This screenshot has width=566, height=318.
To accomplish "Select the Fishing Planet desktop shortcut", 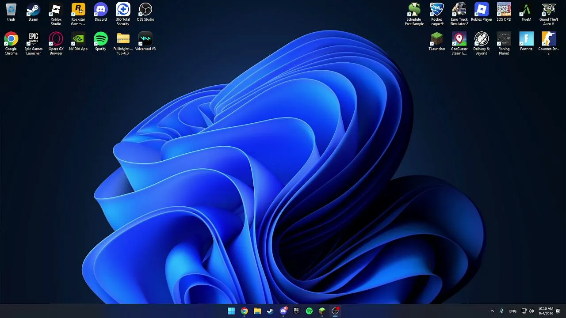I will [x=504, y=44].
